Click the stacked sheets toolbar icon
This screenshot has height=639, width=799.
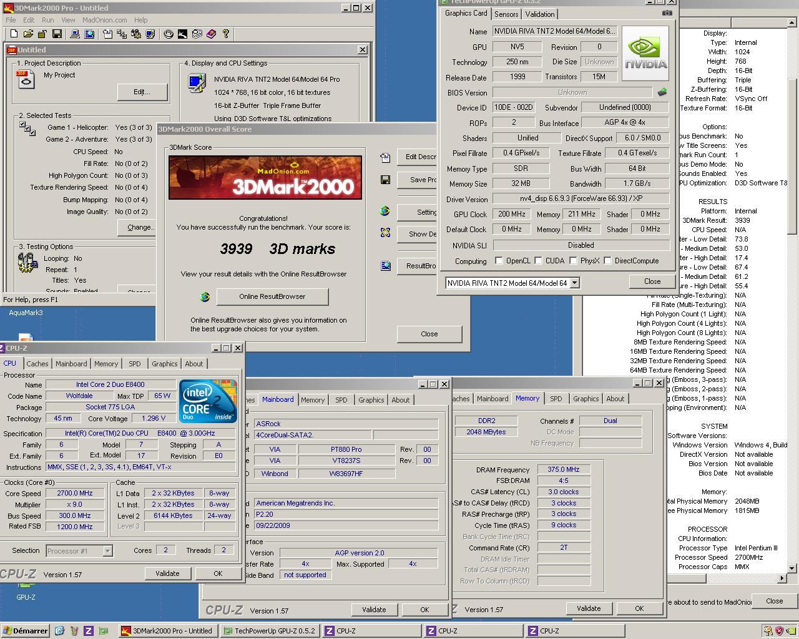point(197,34)
